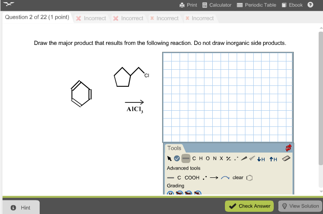Open the Calculator
The height and width of the screenshot is (214, 323).
217,5
